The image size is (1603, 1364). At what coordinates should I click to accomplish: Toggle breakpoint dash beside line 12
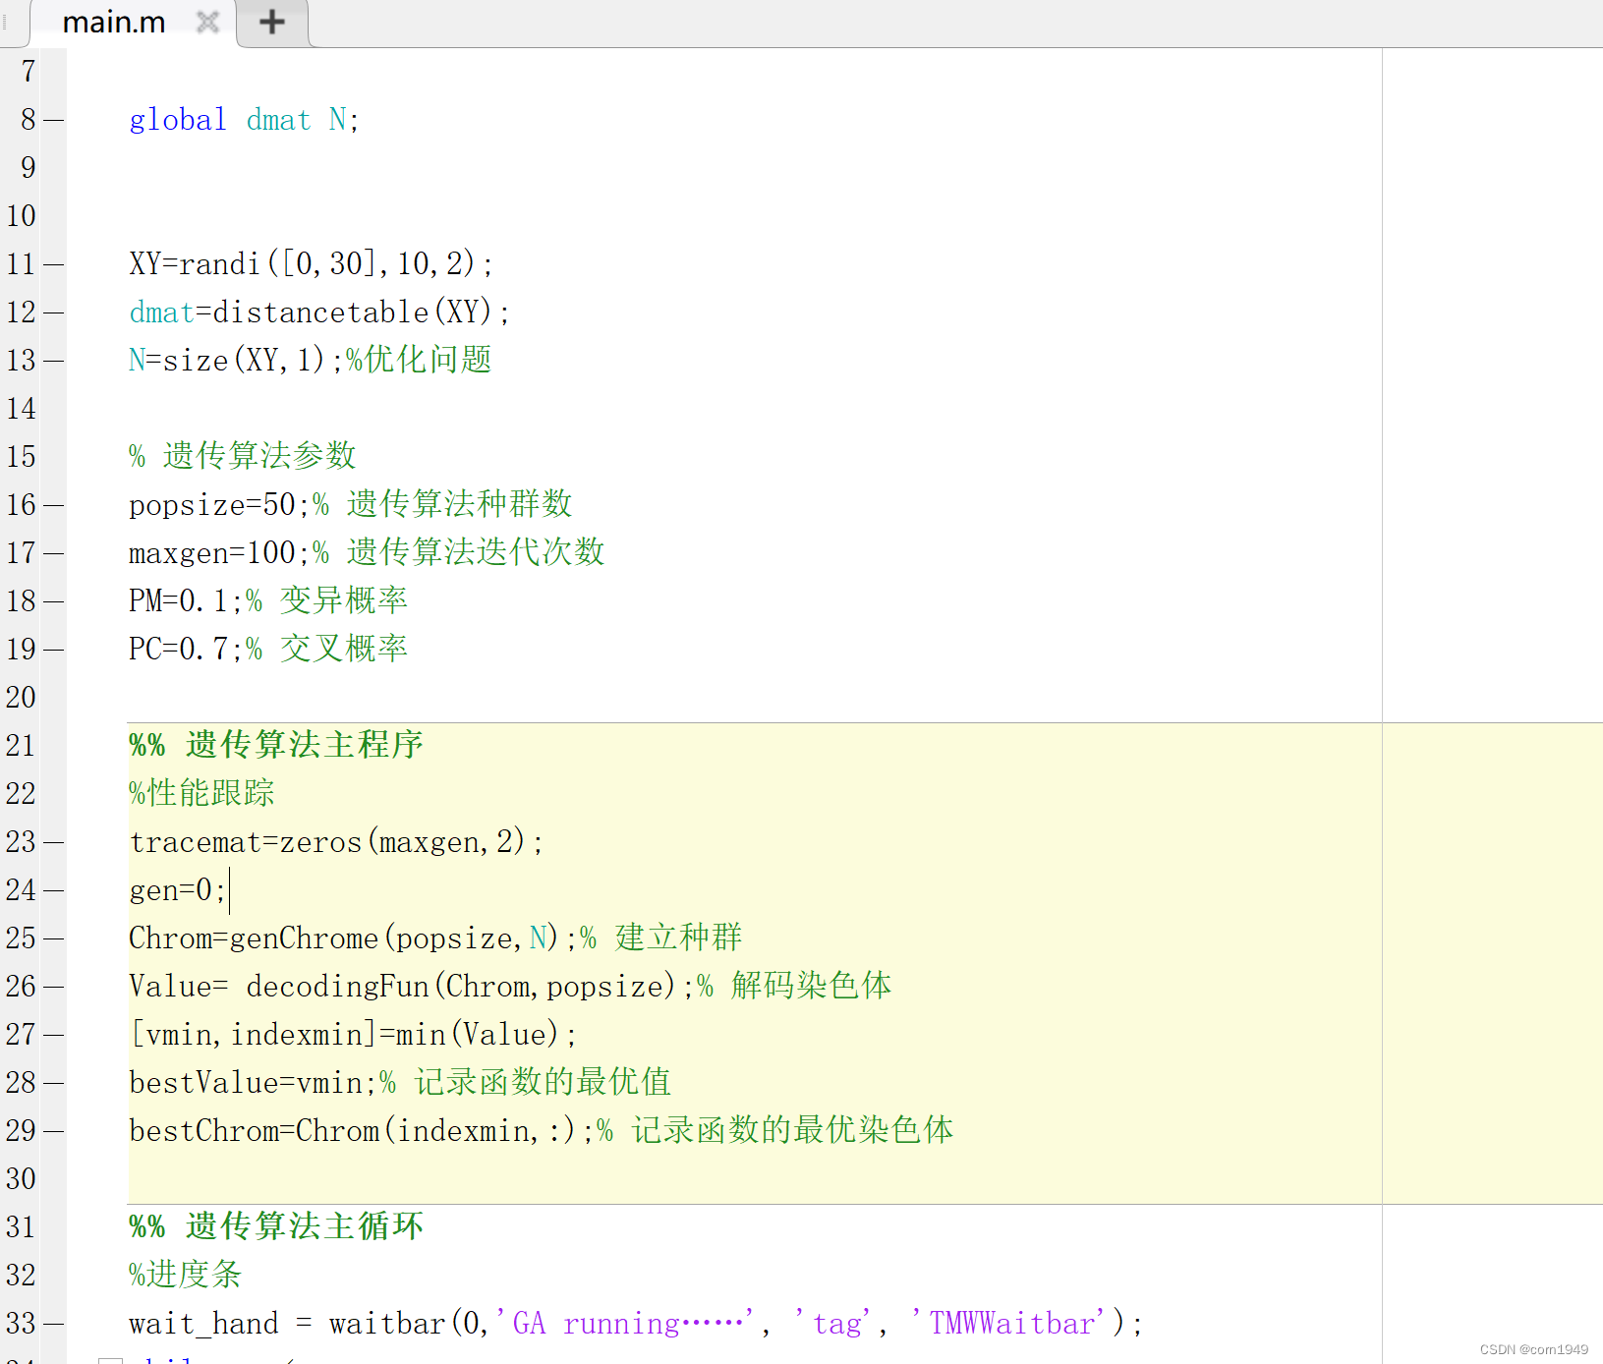click(53, 313)
